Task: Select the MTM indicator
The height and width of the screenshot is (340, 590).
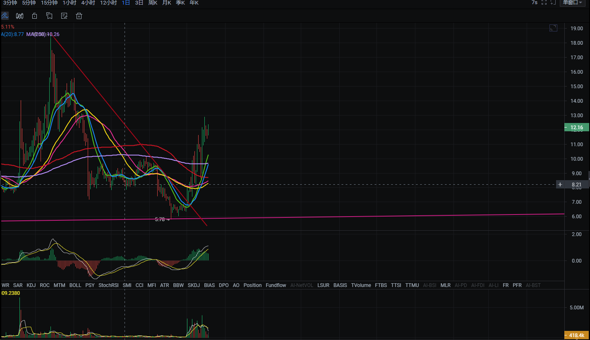Action: click(x=60, y=285)
